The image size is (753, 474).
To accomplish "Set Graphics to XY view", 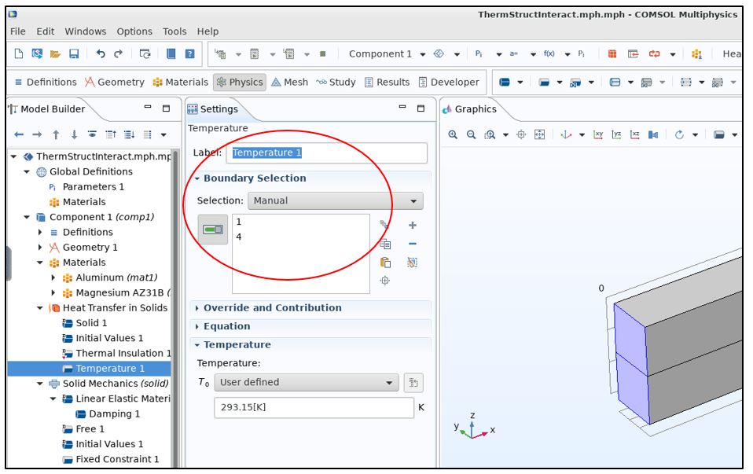I will point(598,135).
